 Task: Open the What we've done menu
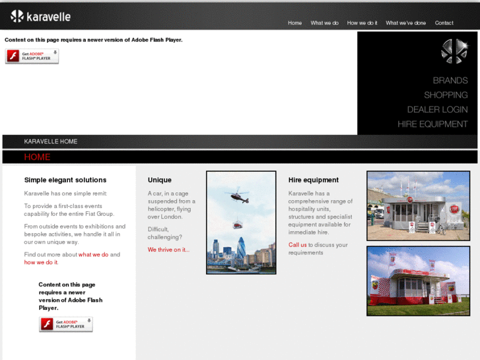coord(405,23)
